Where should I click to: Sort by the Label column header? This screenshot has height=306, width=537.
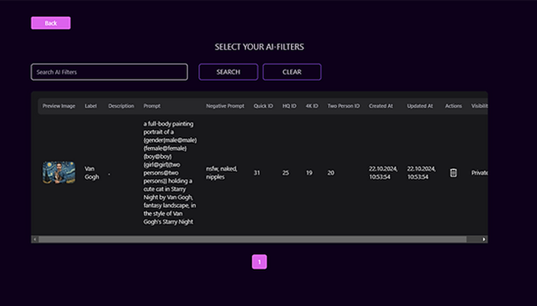pyautogui.click(x=91, y=106)
